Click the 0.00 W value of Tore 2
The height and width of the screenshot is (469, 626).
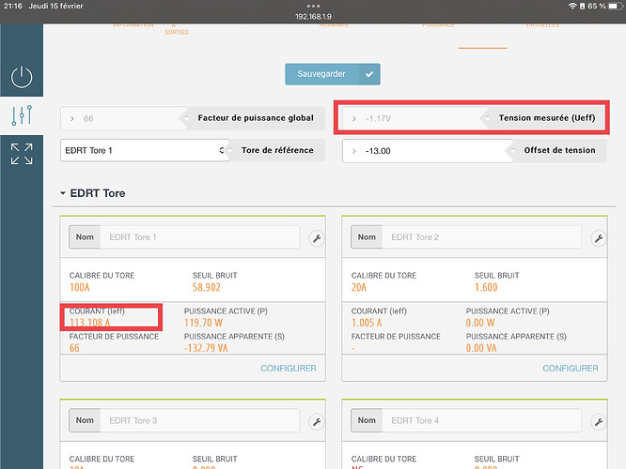tap(480, 323)
